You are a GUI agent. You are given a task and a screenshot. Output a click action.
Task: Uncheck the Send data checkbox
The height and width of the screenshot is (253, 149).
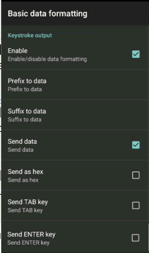point(136,145)
